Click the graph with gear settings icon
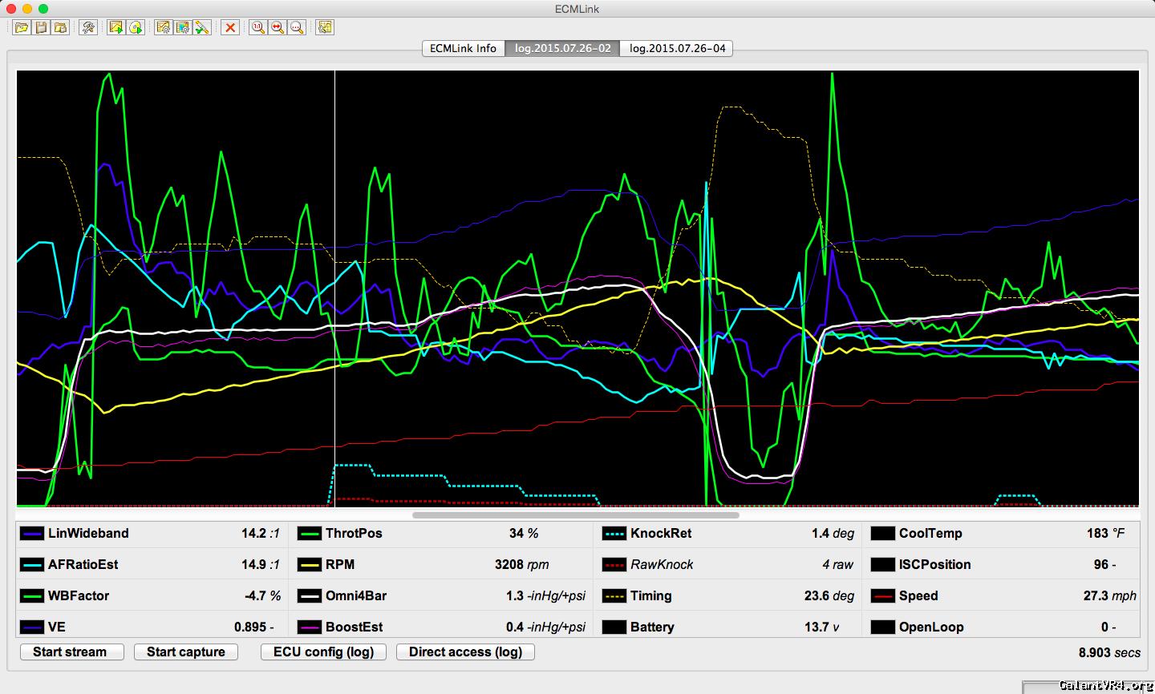This screenshot has height=694, width=1155. coord(164,27)
